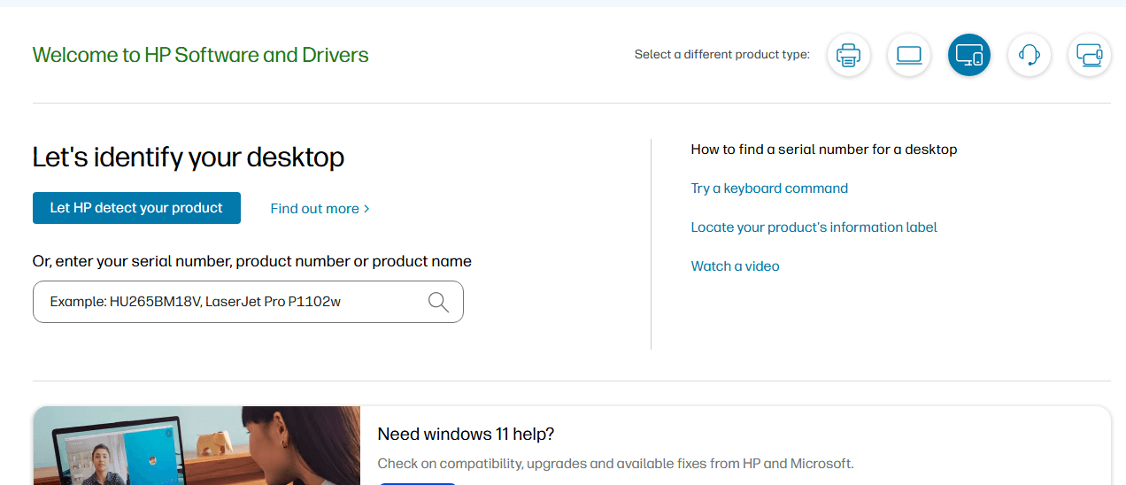The width and height of the screenshot is (1126, 485).
Task: Click Select a different product type label
Action: (722, 55)
